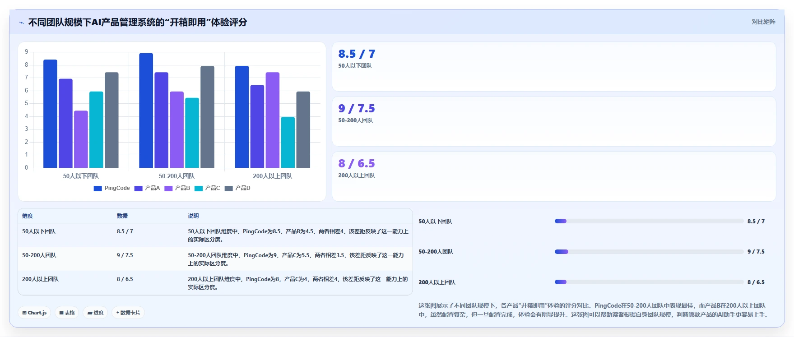Click the 8.5 / 7 value beside progress bar
Screen dimensions: 794x337
[756, 222]
